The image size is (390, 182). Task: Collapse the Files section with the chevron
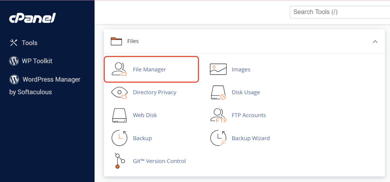pos(375,41)
